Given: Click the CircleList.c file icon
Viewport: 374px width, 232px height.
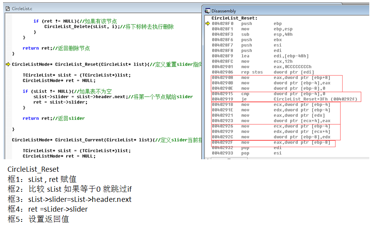Looking at the screenshot, I should 7,9.
